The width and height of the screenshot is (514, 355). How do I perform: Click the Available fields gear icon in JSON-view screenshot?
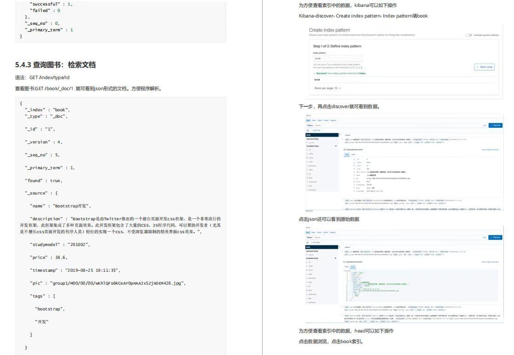335,258
